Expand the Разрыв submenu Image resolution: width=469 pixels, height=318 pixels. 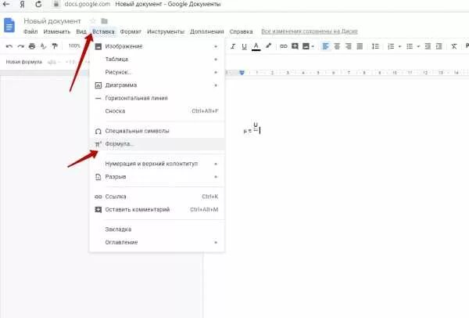(157, 176)
